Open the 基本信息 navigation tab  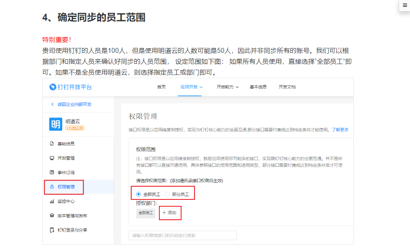coord(258,87)
